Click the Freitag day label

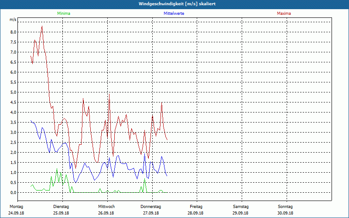click(x=196, y=207)
